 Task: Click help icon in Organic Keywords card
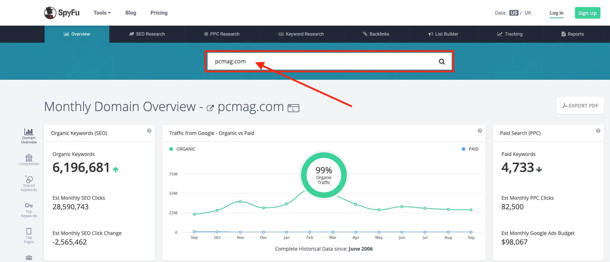149,131
